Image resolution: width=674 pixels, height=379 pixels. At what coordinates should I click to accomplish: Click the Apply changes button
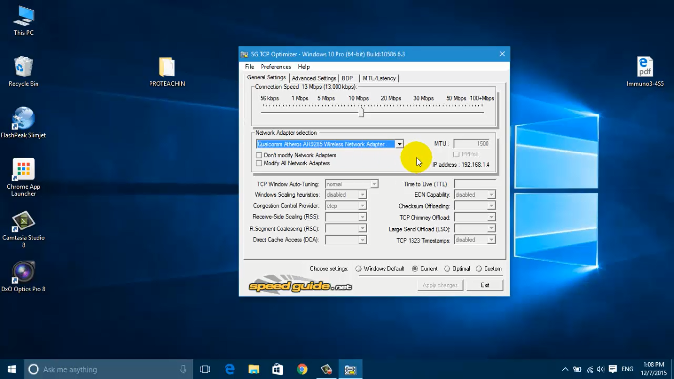tap(440, 285)
